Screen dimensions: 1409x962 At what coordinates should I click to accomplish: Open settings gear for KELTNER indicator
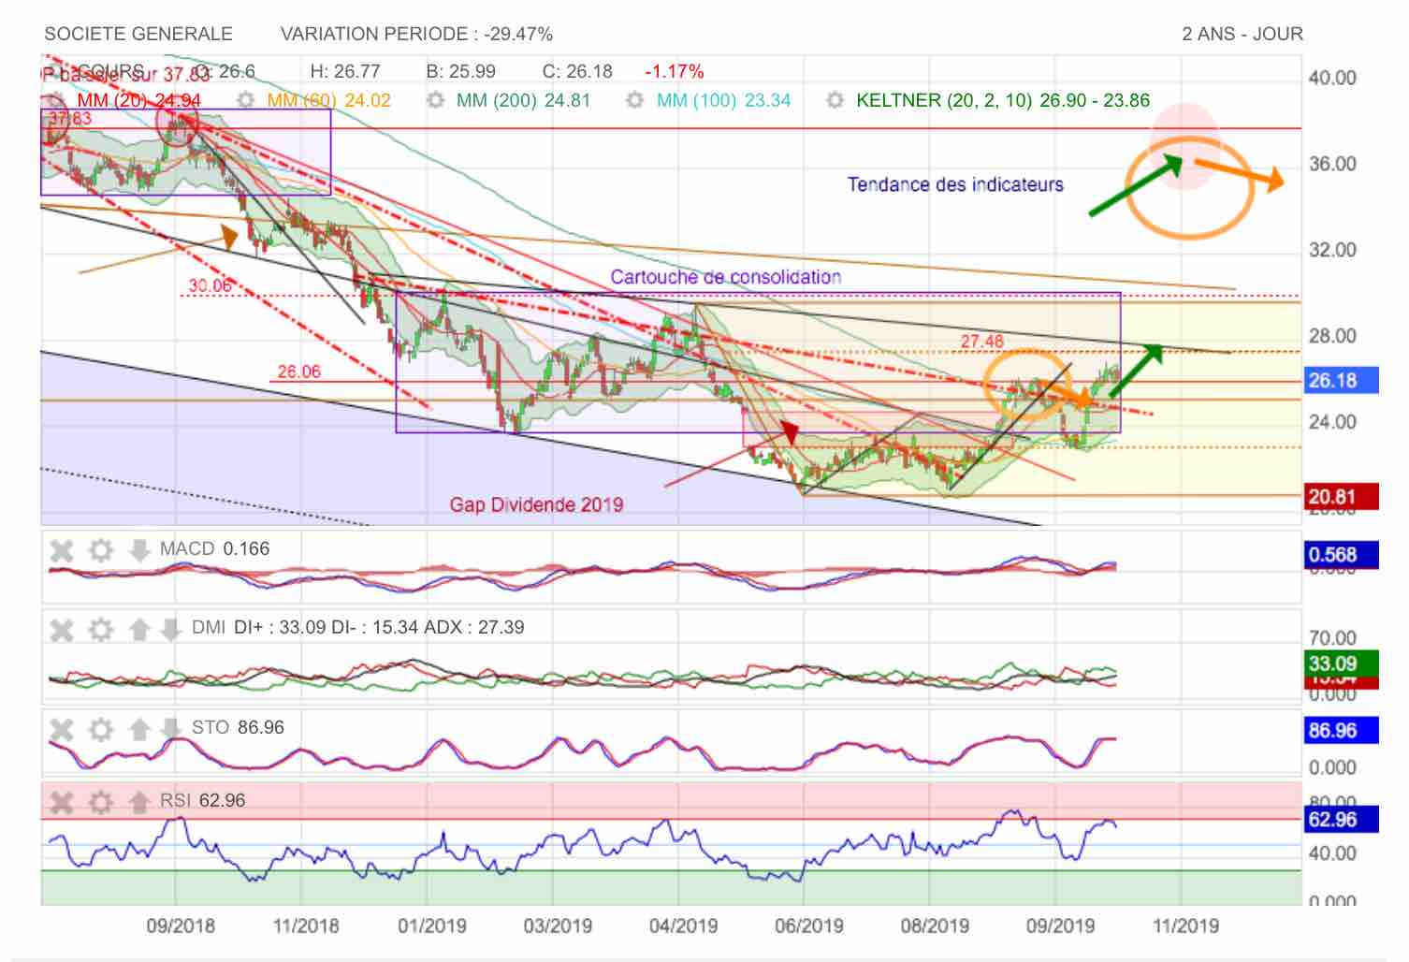[x=835, y=100]
